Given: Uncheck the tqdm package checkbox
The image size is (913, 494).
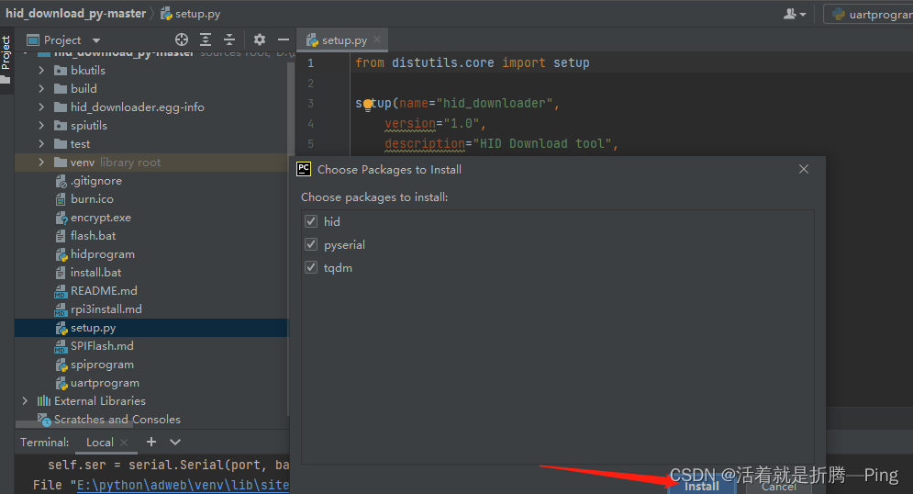Looking at the screenshot, I should coord(311,267).
